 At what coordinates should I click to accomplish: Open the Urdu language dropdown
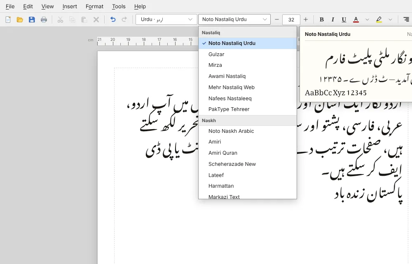coord(166,19)
